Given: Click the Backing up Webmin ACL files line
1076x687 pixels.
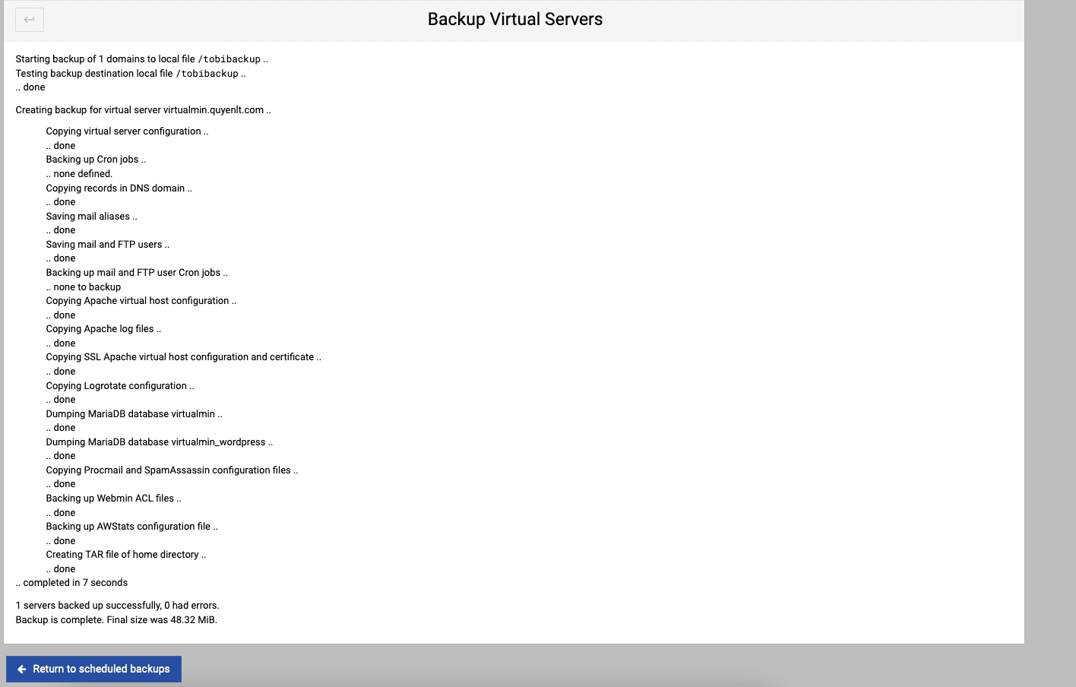Looking at the screenshot, I should [113, 499].
